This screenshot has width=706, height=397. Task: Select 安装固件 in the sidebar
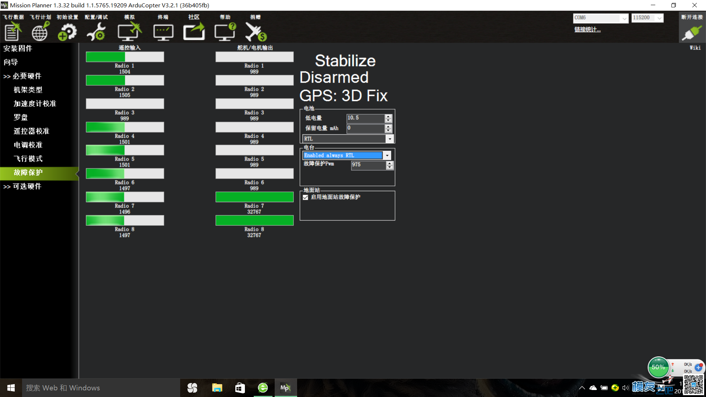click(18, 49)
